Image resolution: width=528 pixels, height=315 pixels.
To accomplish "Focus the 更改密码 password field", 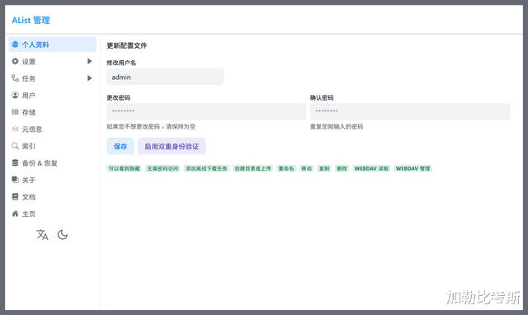I will (206, 111).
